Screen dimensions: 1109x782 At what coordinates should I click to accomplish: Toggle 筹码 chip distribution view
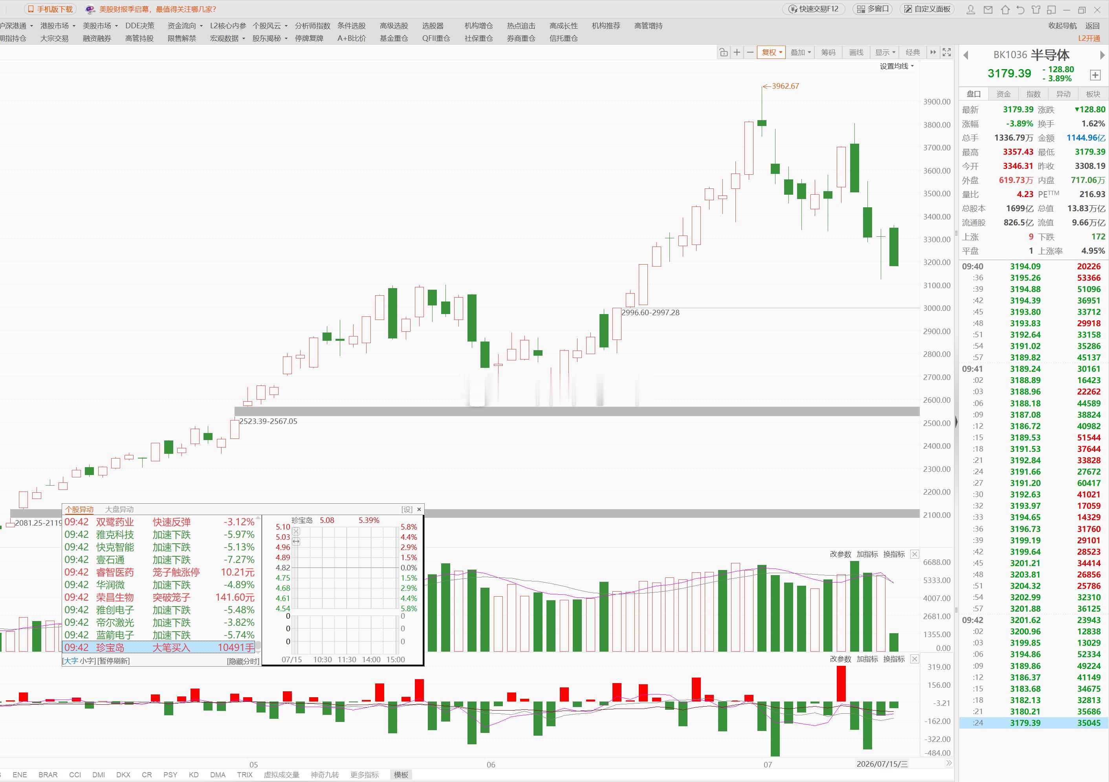coord(828,52)
